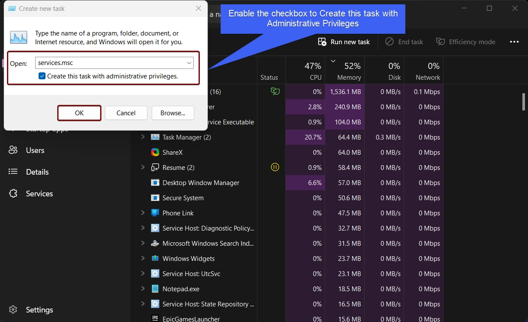Click the process list vertical scrollbar
528x322 pixels.
coord(524,102)
